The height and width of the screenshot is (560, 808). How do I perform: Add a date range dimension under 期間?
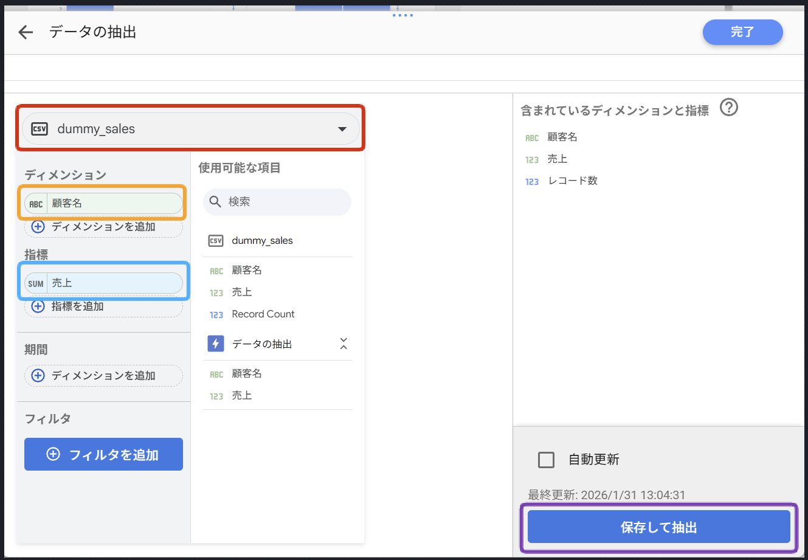click(103, 376)
